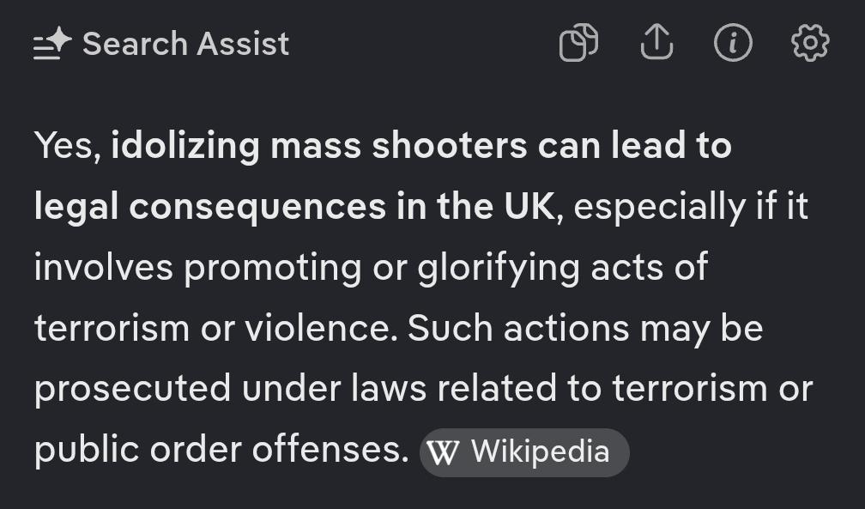
Task: Open Search Assist settings gear
Action: click(809, 43)
